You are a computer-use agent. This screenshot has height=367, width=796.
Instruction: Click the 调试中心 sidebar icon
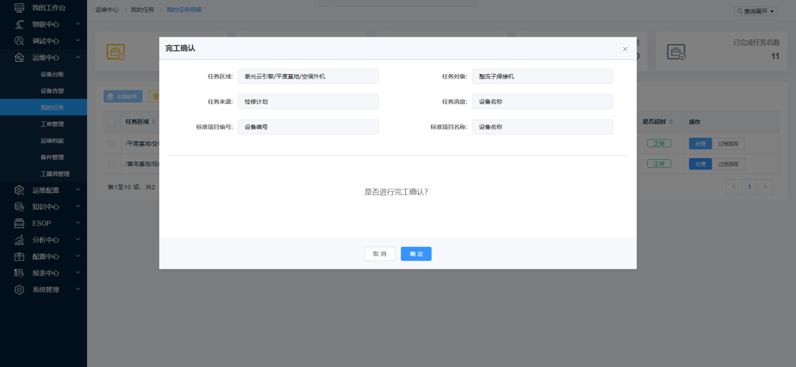19,40
